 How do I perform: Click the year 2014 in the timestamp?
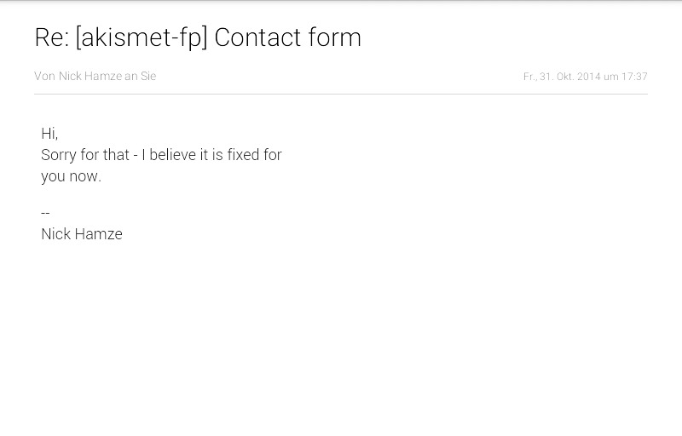pyautogui.click(x=589, y=77)
